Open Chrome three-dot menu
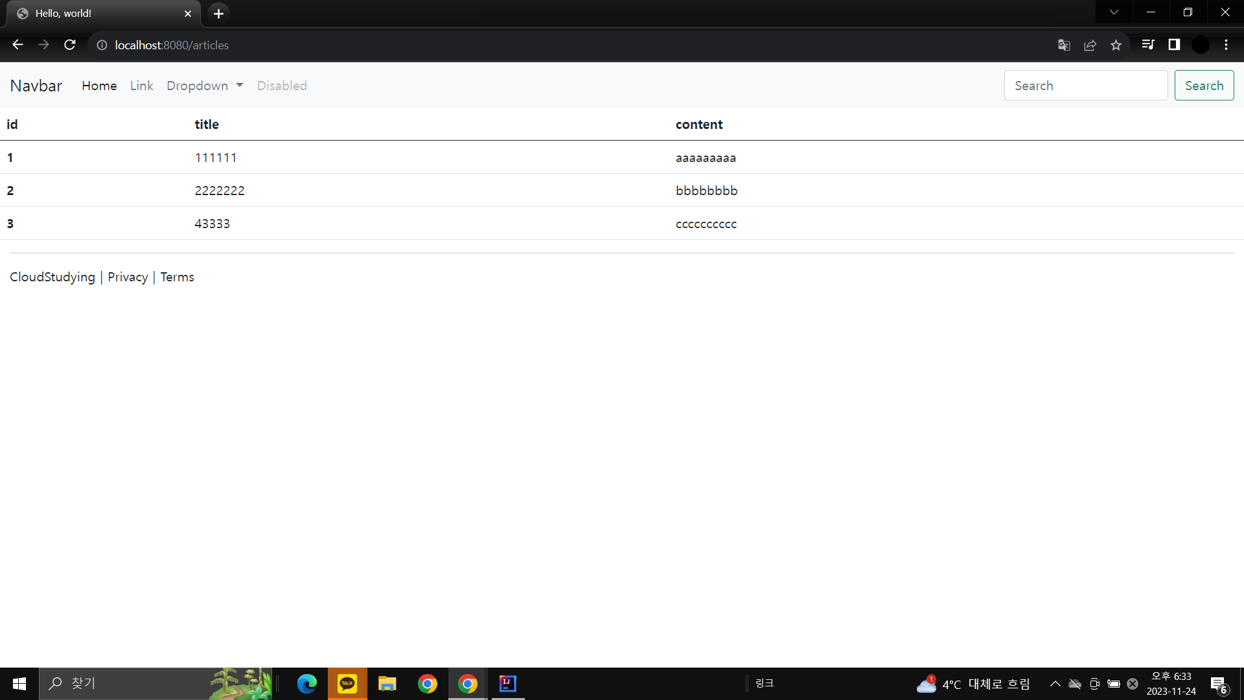The image size is (1244, 700). (1226, 45)
